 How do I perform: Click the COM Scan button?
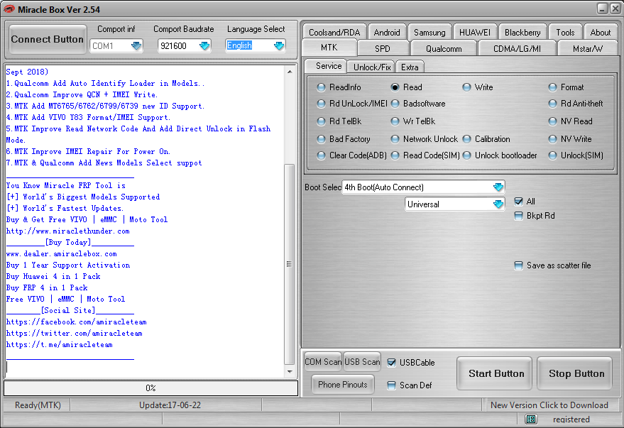323,362
